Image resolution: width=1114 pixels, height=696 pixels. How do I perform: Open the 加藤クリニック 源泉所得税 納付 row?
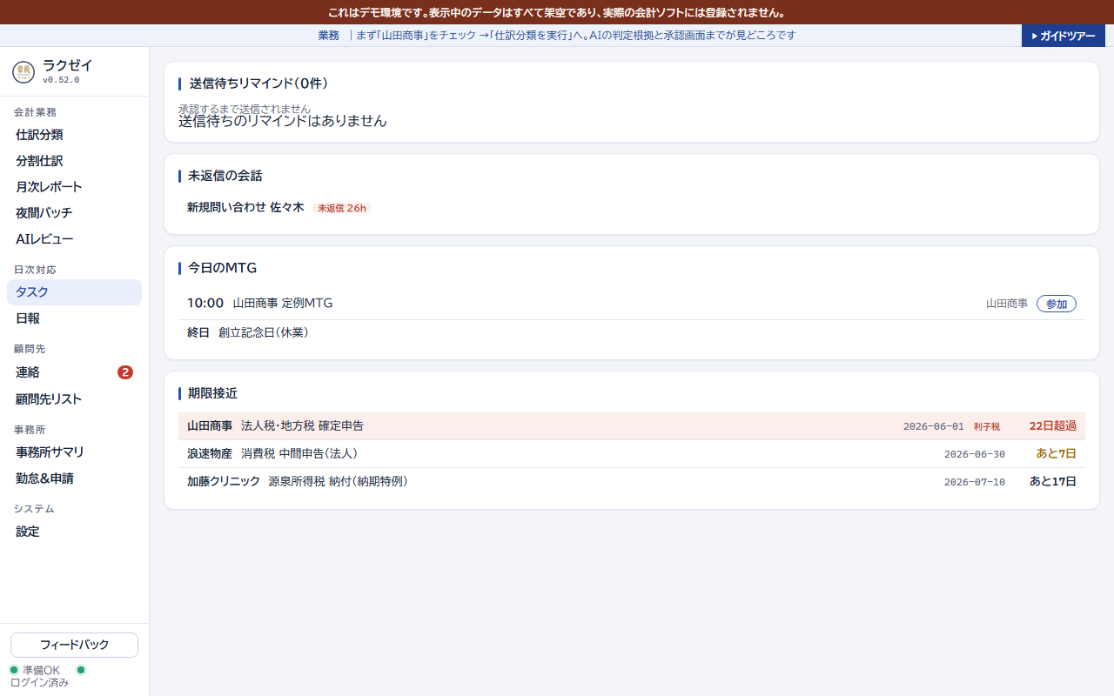632,482
